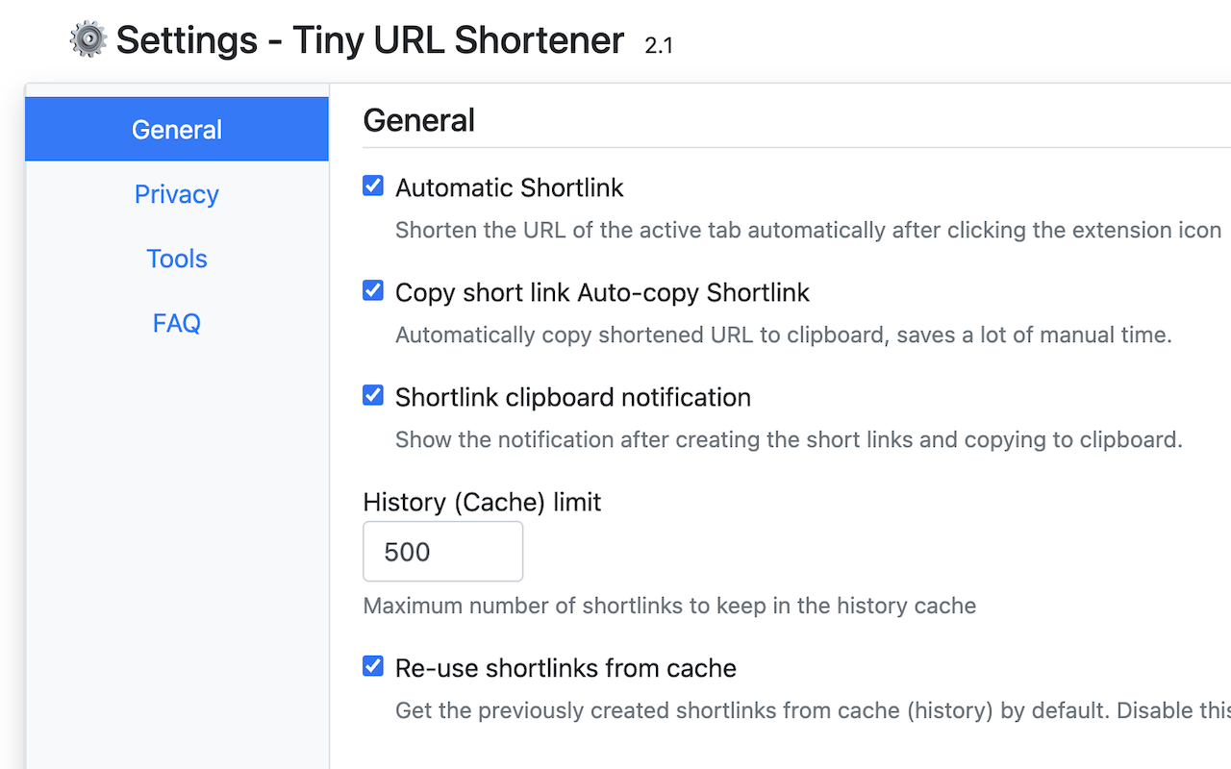Click inside the History (Cache) limit input box

coord(442,551)
